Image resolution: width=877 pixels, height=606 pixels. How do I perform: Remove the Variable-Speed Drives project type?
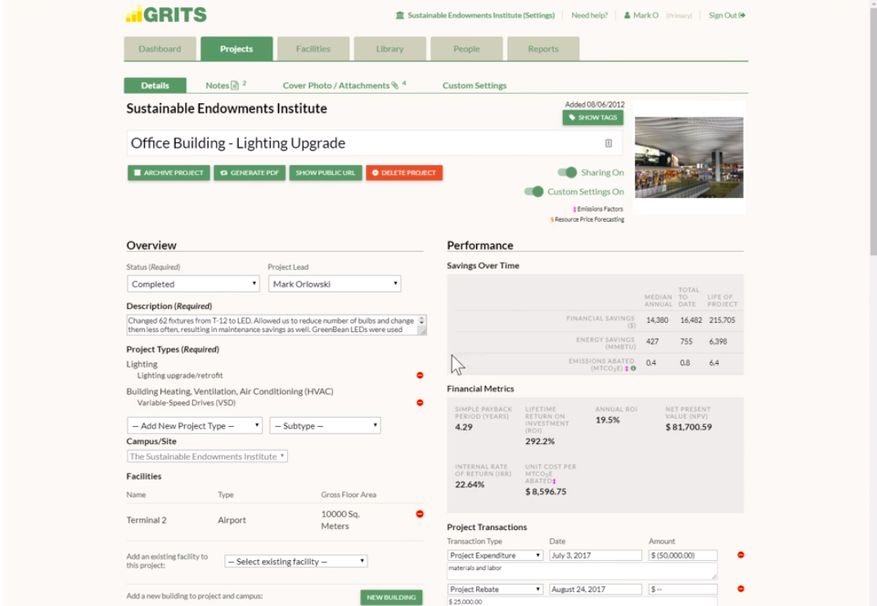420,402
